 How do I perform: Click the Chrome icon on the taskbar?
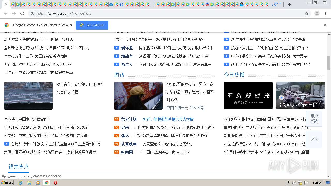point(47,183)
